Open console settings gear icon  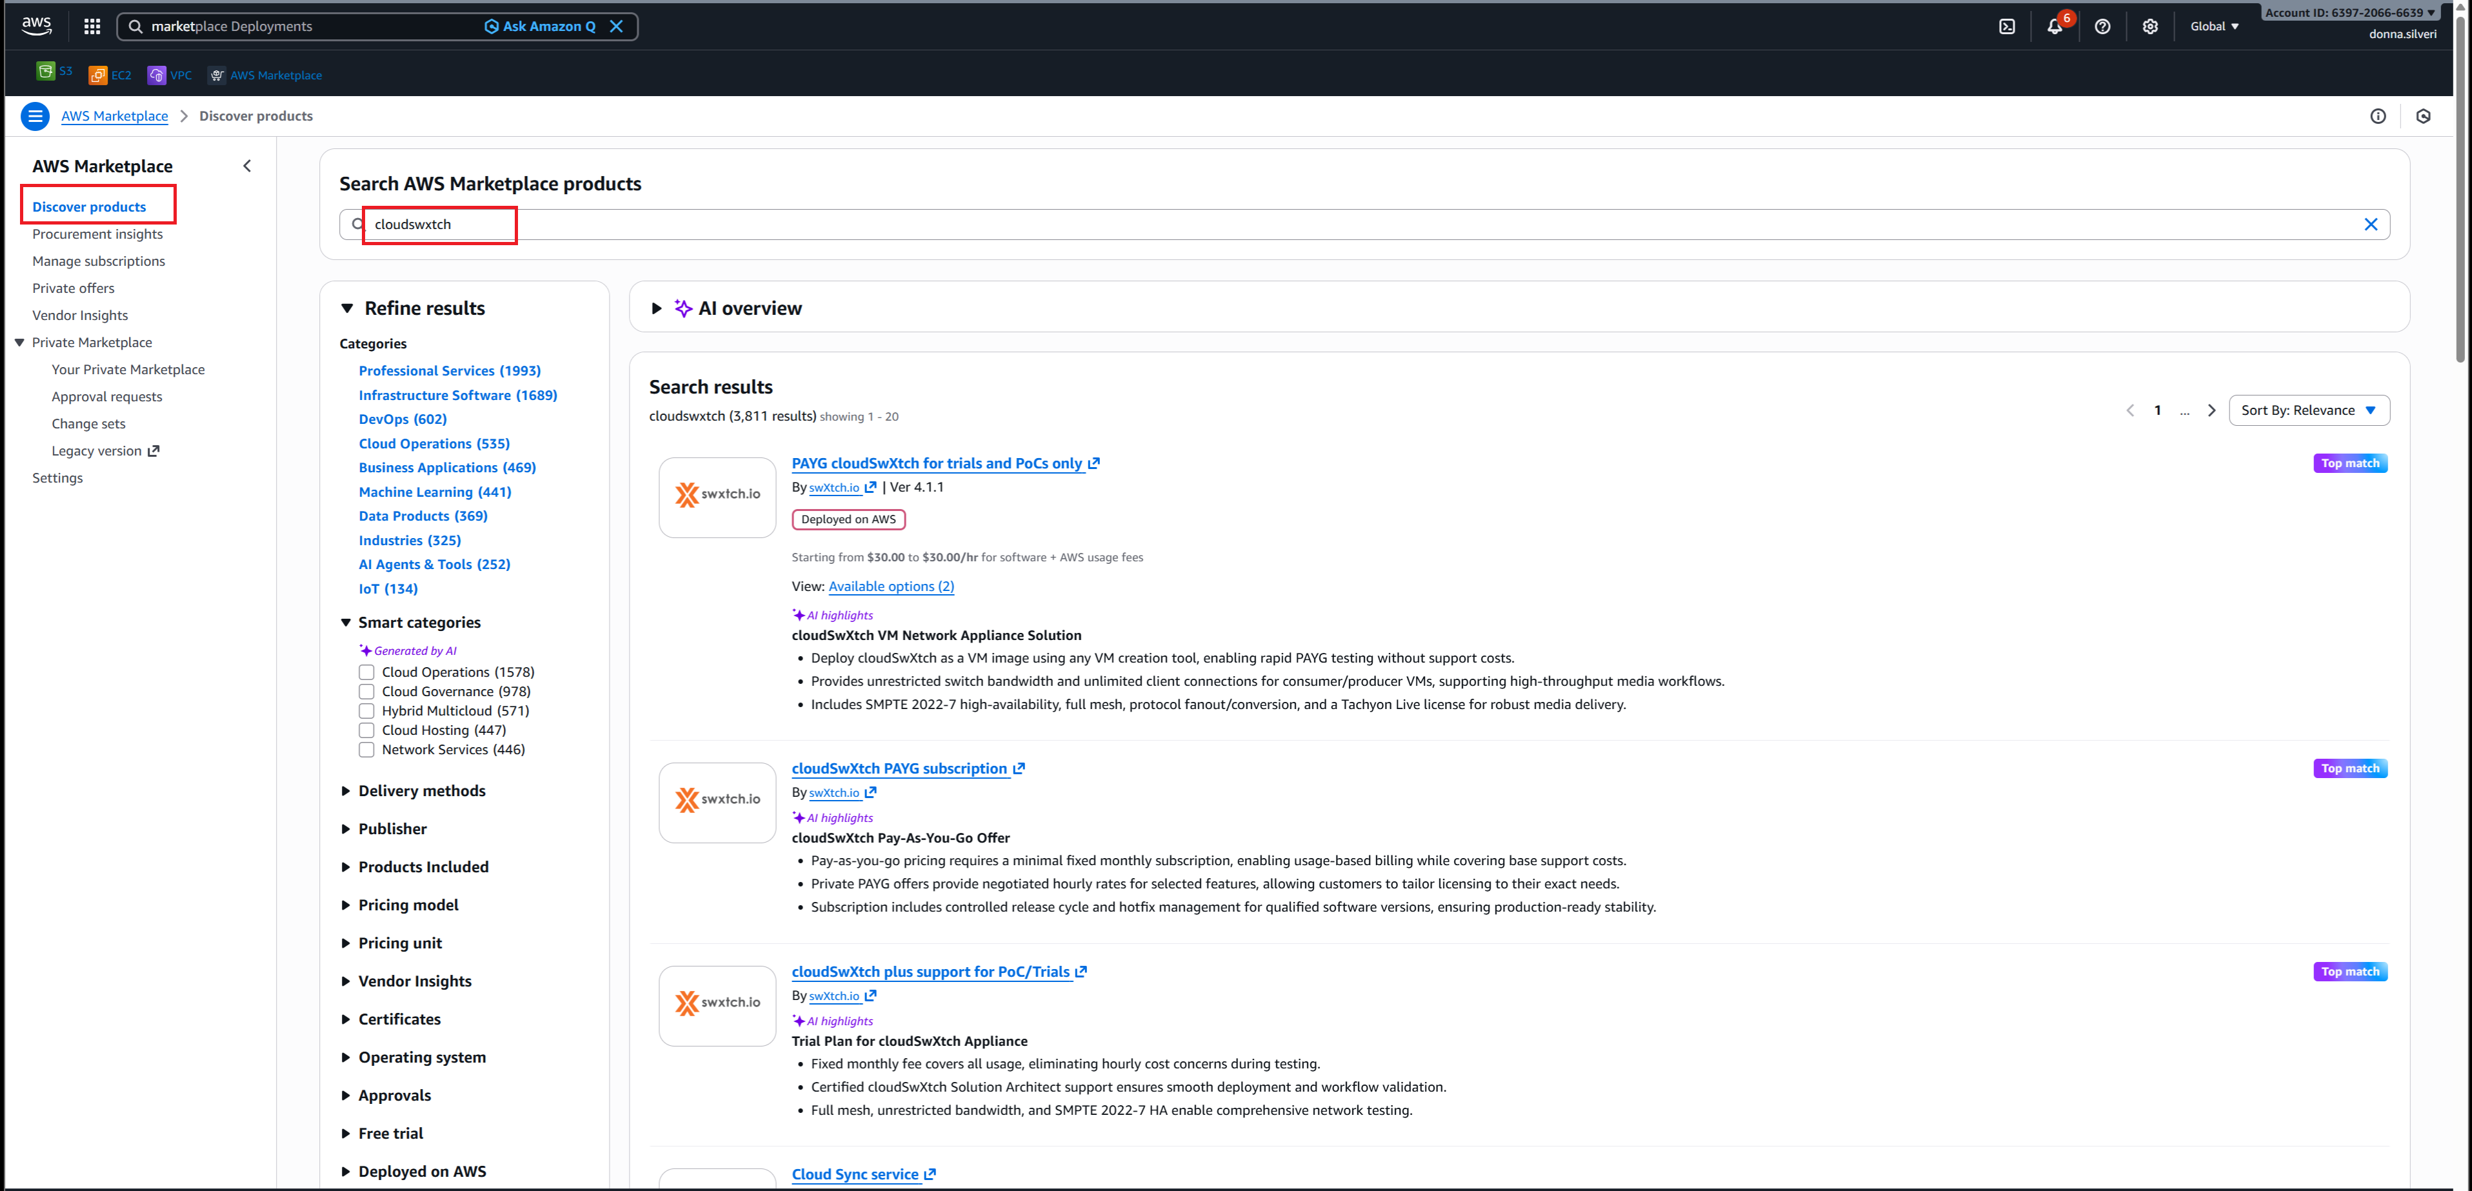(x=2149, y=27)
